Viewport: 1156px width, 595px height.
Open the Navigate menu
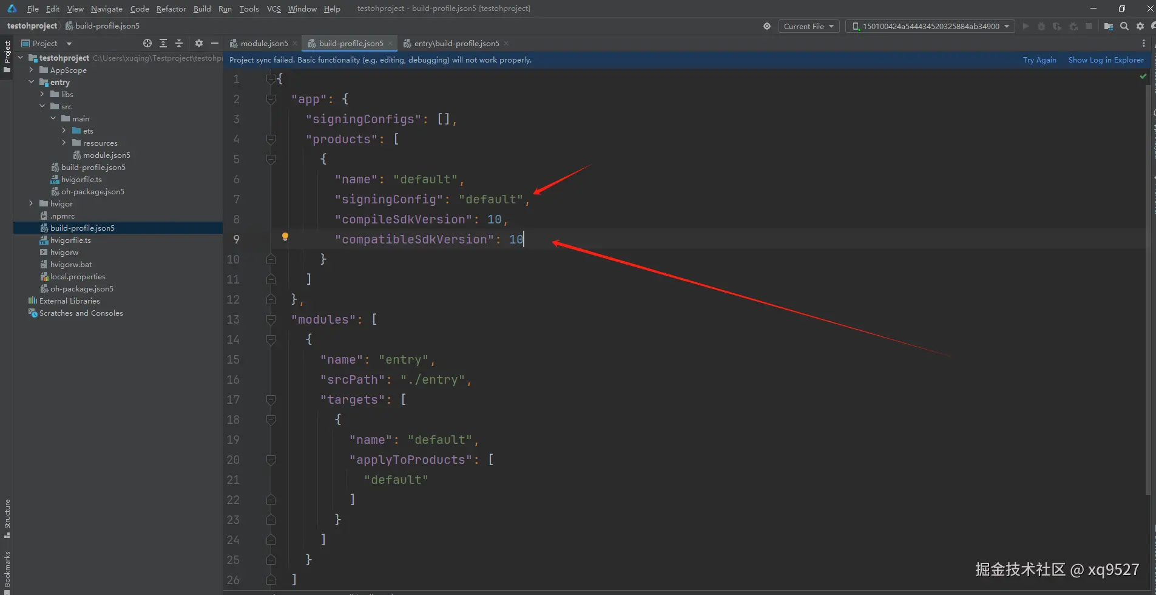(x=107, y=8)
